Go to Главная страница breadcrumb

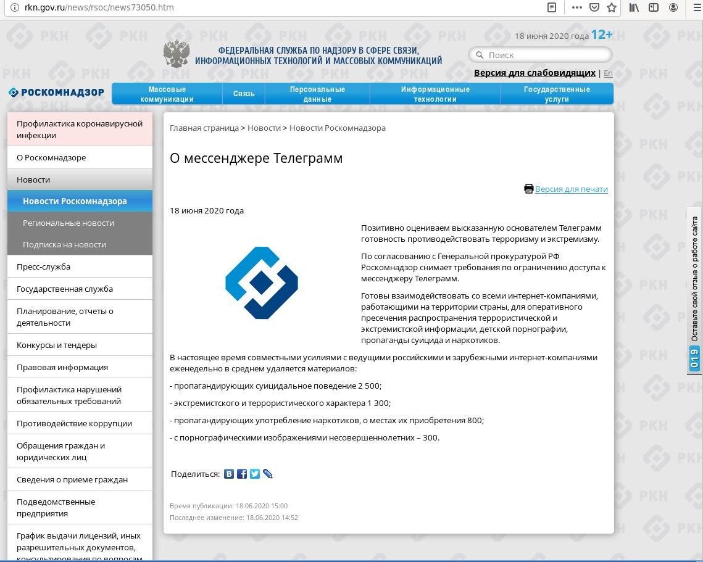click(x=204, y=128)
